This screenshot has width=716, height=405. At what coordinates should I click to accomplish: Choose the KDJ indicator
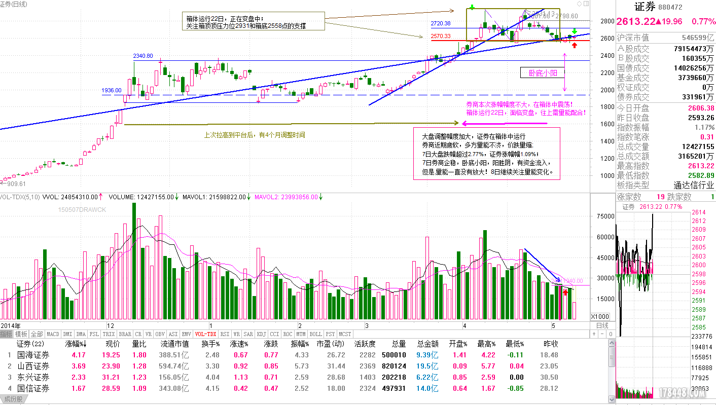pos(262,334)
